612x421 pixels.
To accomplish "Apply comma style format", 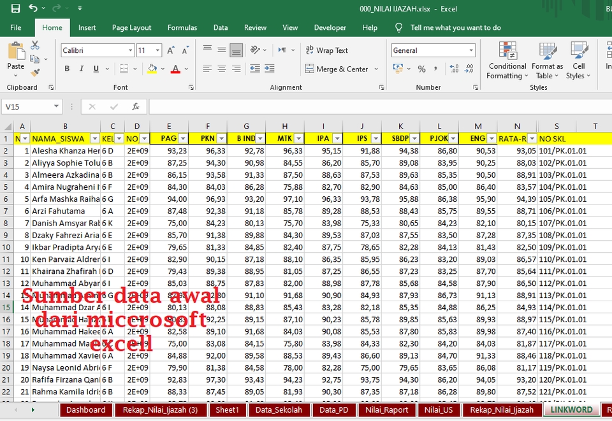I will click(x=435, y=69).
